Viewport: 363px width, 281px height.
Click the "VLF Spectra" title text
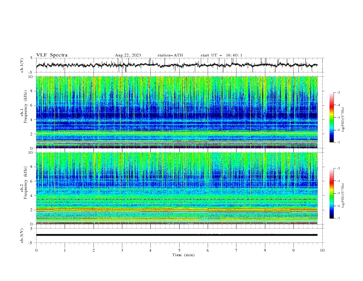point(52,55)
